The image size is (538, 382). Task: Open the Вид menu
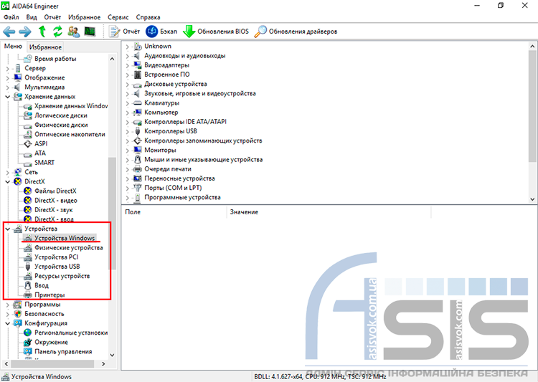point(32,17)
